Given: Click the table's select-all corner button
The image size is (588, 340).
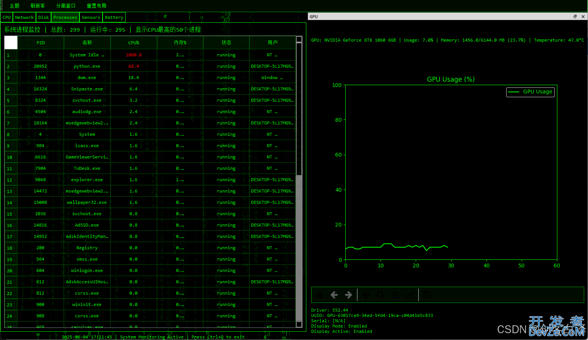Looking at the screenshot, I should click(11, 43).
